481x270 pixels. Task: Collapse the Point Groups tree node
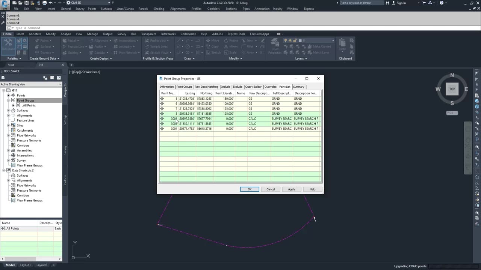tap(8, 100)
